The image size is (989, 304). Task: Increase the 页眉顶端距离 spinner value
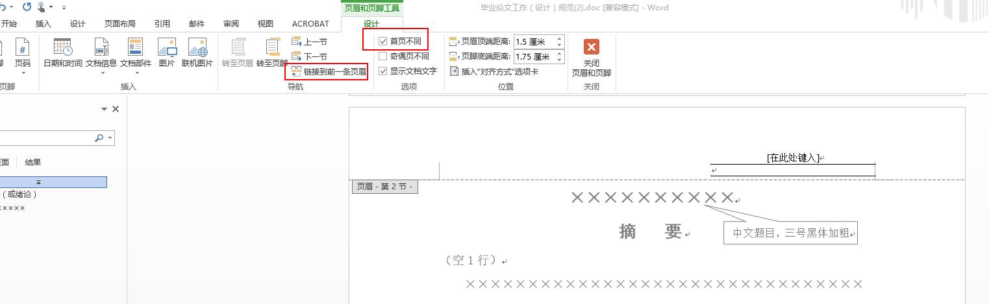click(x=560, y=38)
